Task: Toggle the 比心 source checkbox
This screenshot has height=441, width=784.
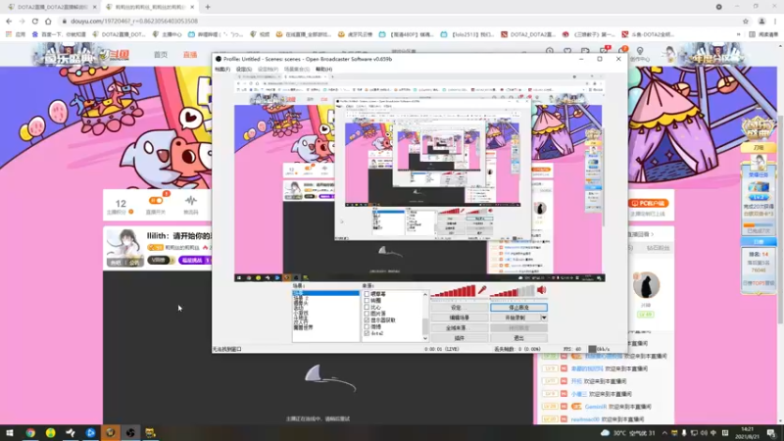Action: [x=367, y=307]
